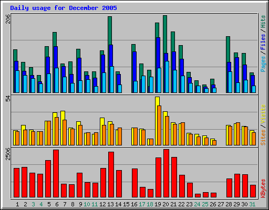Select the red KBytes bar for day 6
Image resolution: width=269 pixels, height=210 pixels.
coord(56,173)
